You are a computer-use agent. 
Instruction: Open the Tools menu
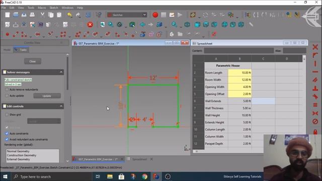pyautogui.click(x=31, y=8)
